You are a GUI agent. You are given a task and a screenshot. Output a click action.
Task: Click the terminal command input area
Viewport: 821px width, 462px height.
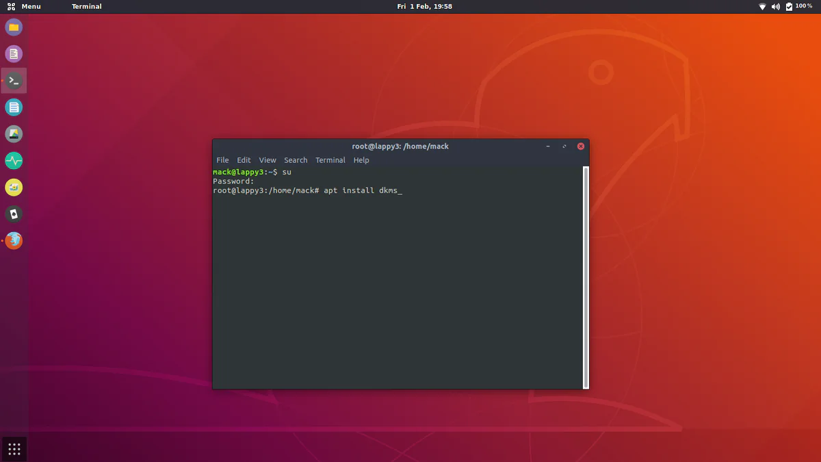(x=401, y=190)
